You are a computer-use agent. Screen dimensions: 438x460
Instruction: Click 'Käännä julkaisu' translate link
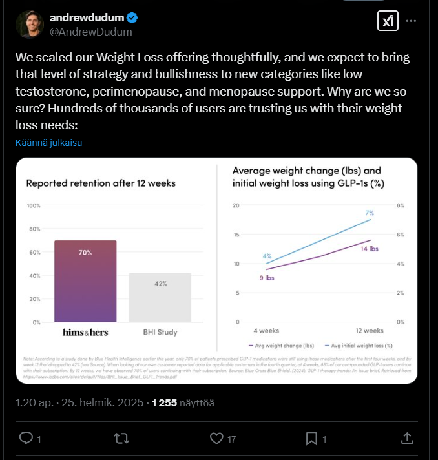pos(48,143)
